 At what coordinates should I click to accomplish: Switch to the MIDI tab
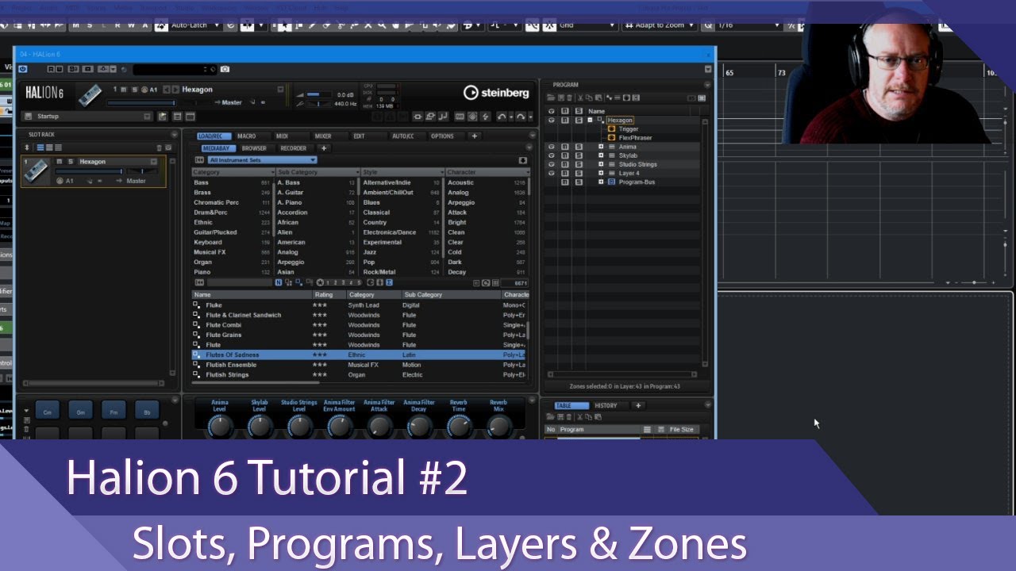click(x=282, y=136)
